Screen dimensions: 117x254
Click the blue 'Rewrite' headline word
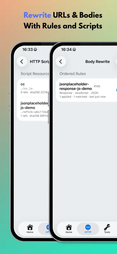click(x=37, y=15)
